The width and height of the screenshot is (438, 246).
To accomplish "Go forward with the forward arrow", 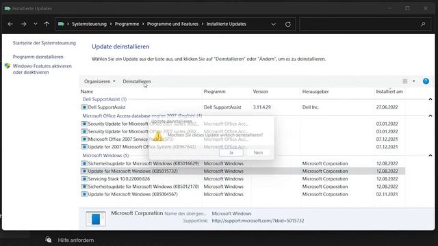I will click(24, 25).
